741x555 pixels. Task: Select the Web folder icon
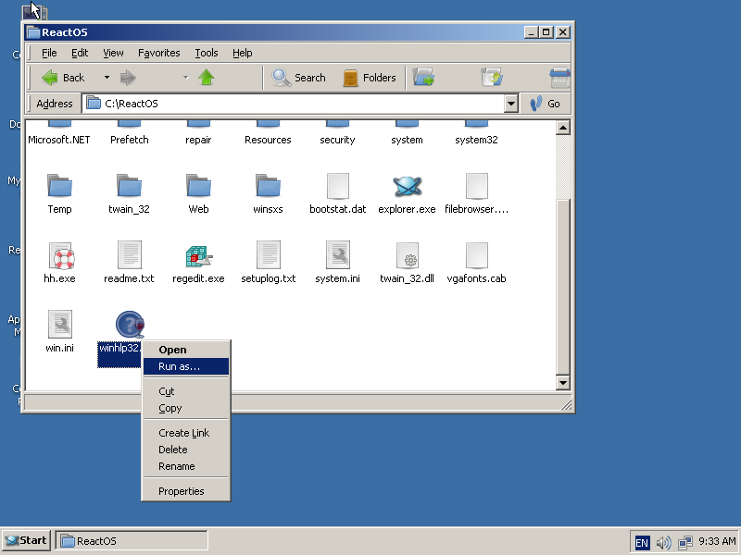point(198,186)
